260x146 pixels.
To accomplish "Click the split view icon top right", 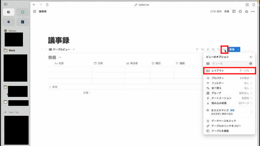I will 254,5.
